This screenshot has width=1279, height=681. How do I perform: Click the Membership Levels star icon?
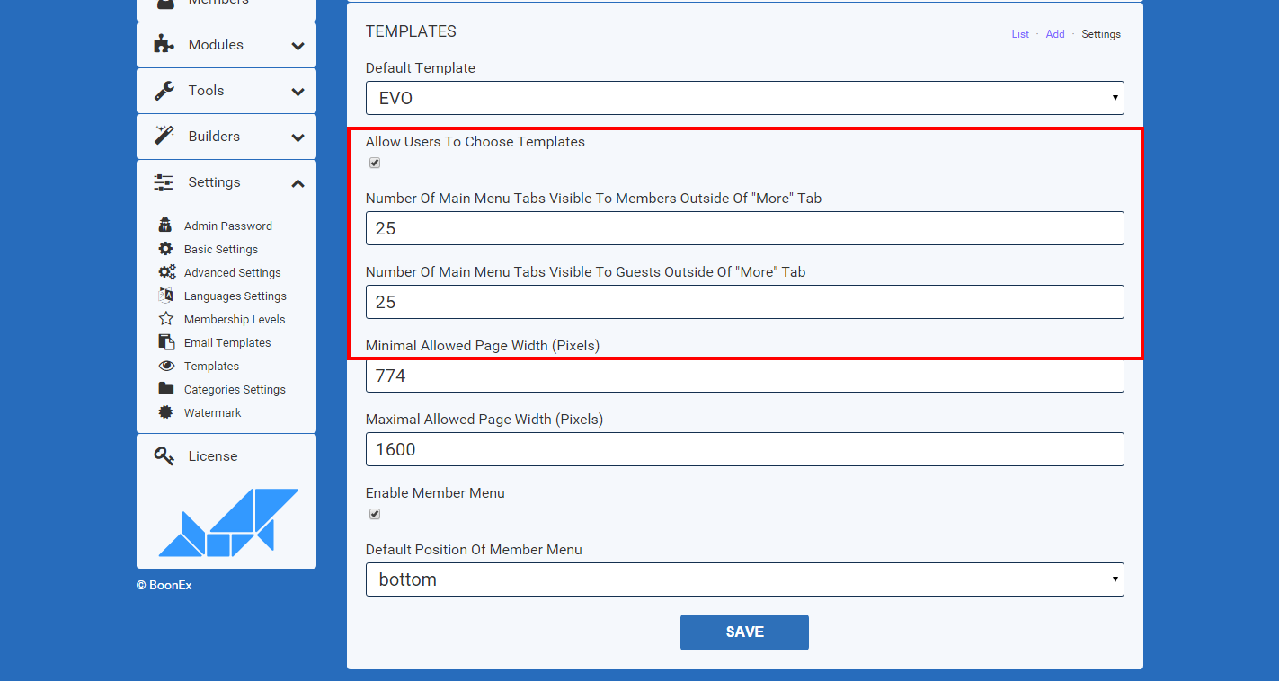(x=165, y=319)
